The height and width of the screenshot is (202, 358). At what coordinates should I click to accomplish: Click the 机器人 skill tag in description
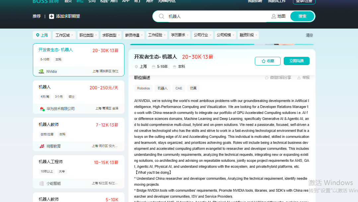(163, 88)
